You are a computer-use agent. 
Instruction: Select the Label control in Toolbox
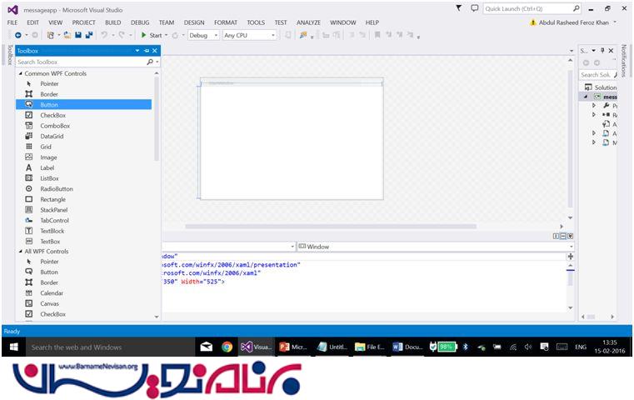tap(47, 167)
